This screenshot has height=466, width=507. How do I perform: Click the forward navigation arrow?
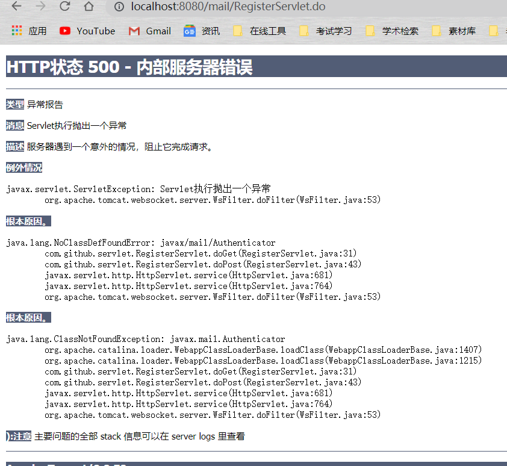point(40,7)
